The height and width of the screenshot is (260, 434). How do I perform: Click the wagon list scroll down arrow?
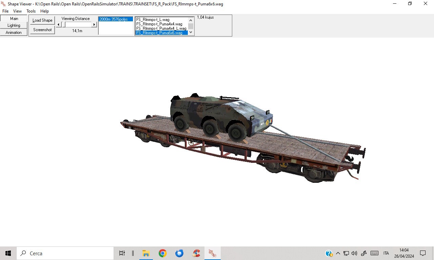click(x=191, y=32)
